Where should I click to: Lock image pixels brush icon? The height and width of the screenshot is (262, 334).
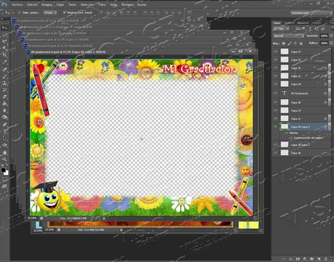click(289, 43)
